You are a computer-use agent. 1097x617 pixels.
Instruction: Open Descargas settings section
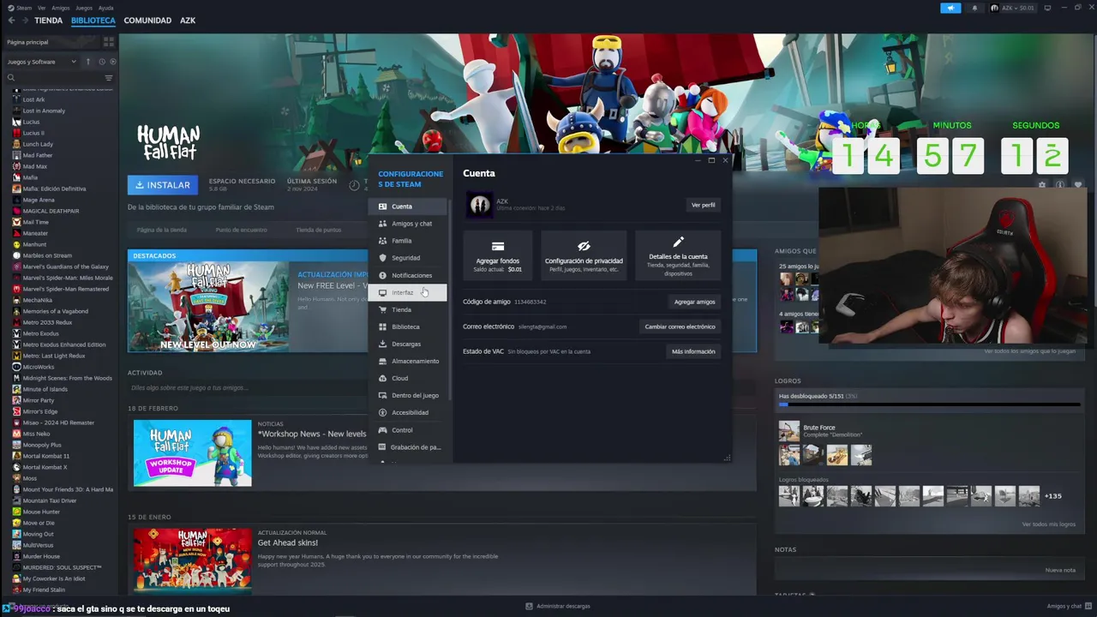coord(408,344)
